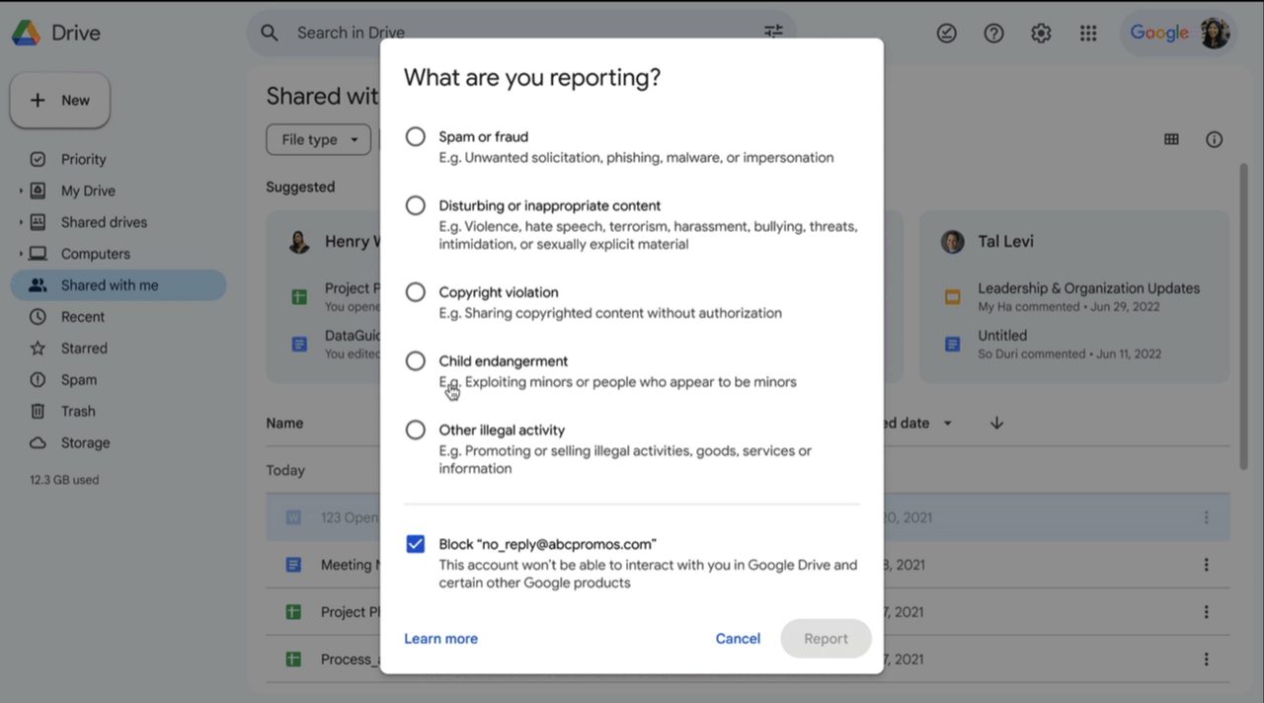Open the Google apps grid icon

pos(1088,34)
